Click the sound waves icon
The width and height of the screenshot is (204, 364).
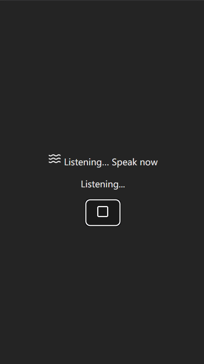tap(55, 159)
